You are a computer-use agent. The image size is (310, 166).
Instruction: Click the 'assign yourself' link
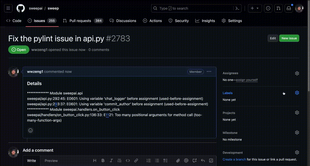(x=247, y=80)
